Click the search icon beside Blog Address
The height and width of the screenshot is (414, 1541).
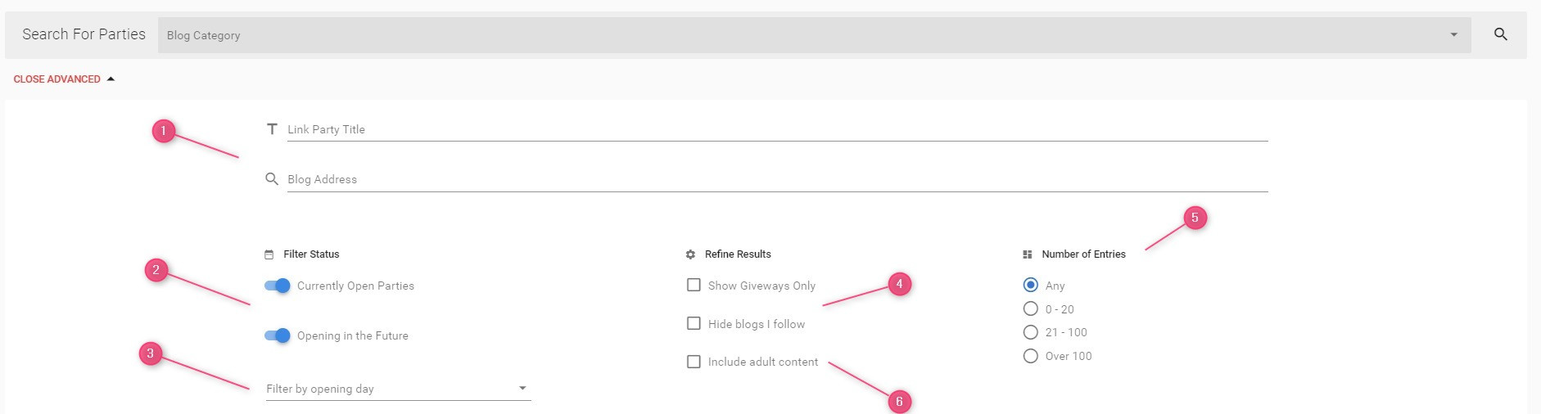coord(272,179)
